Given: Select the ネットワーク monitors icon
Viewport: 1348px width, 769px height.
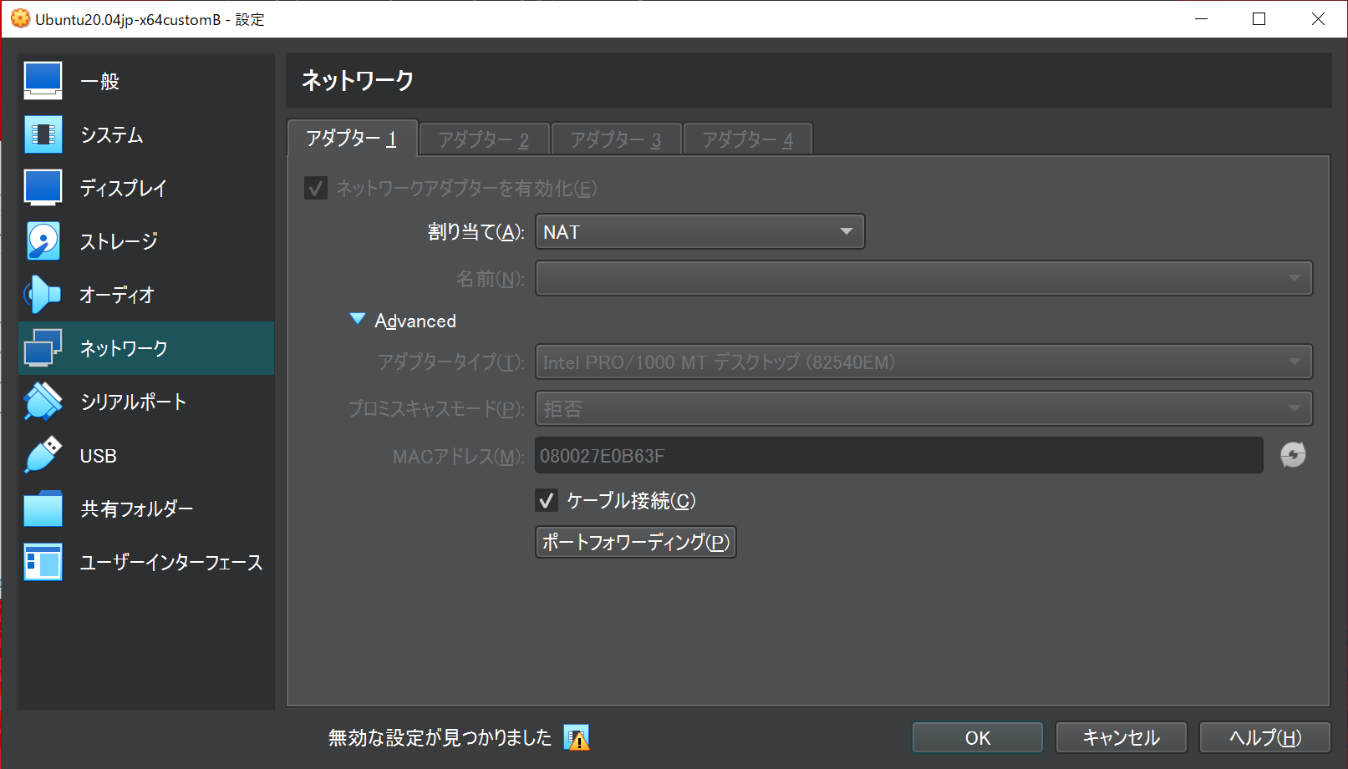Looking at the screenshot, I should (x=43, y=348).
